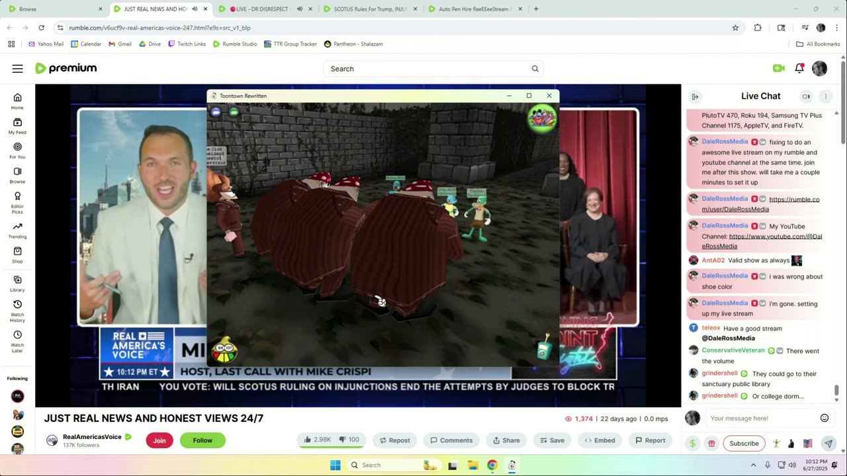Open a new browser tab
847x476 pixels.
point(536,9)
